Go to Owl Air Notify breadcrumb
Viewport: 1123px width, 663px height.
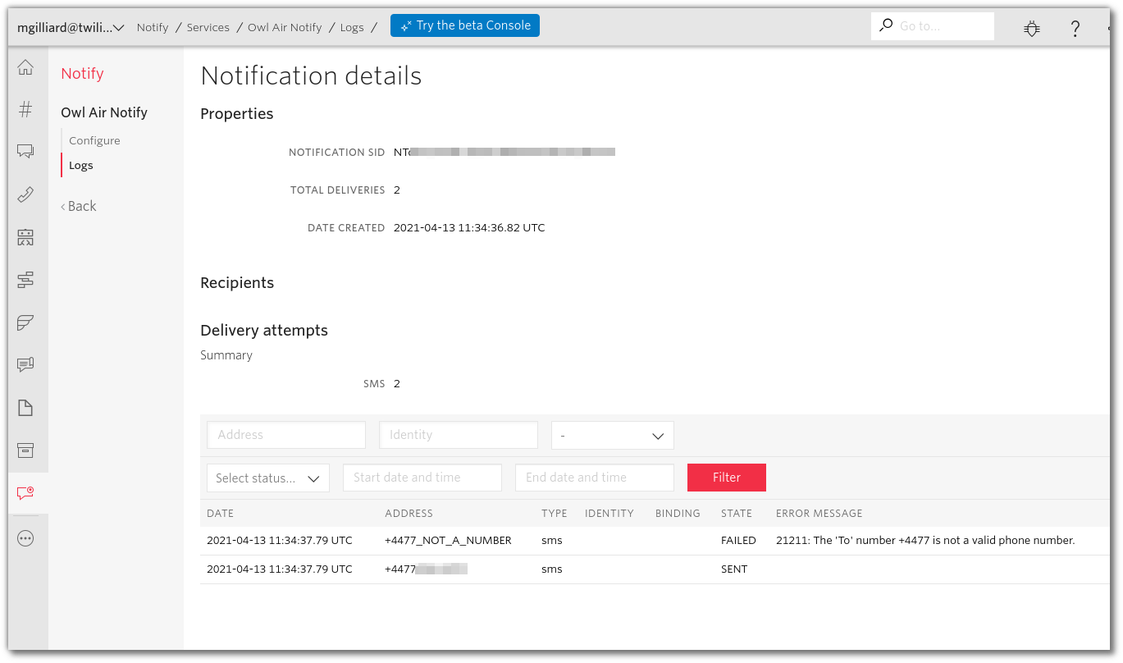coord(285,27)
